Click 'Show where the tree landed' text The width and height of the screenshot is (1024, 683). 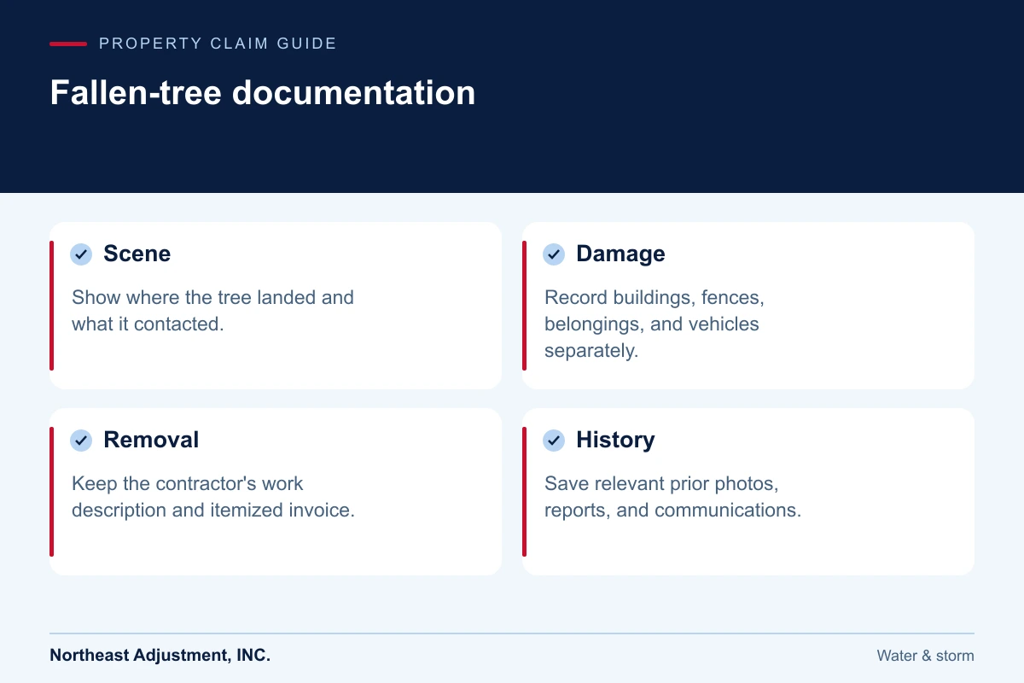(x=212, y=311)
